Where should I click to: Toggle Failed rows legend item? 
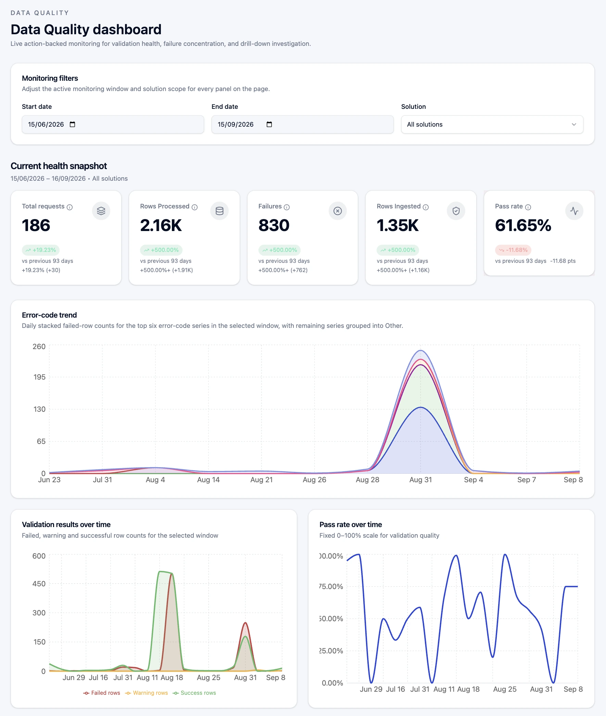pyautogui.click(x=102, y=693)
